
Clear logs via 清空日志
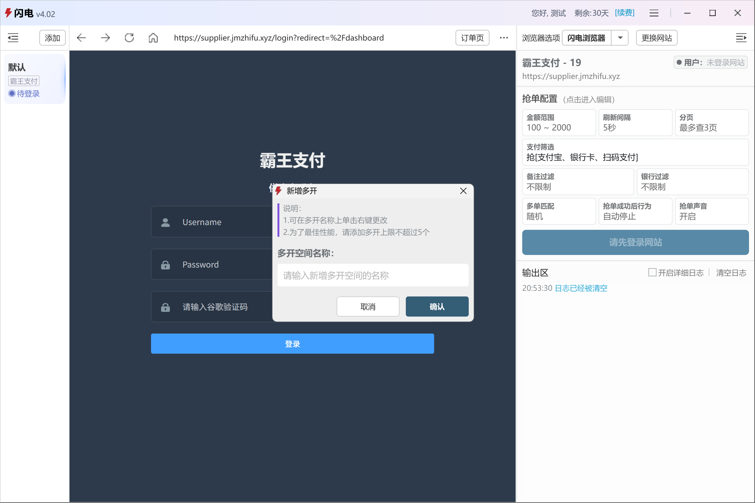click(x=731, y=273)
